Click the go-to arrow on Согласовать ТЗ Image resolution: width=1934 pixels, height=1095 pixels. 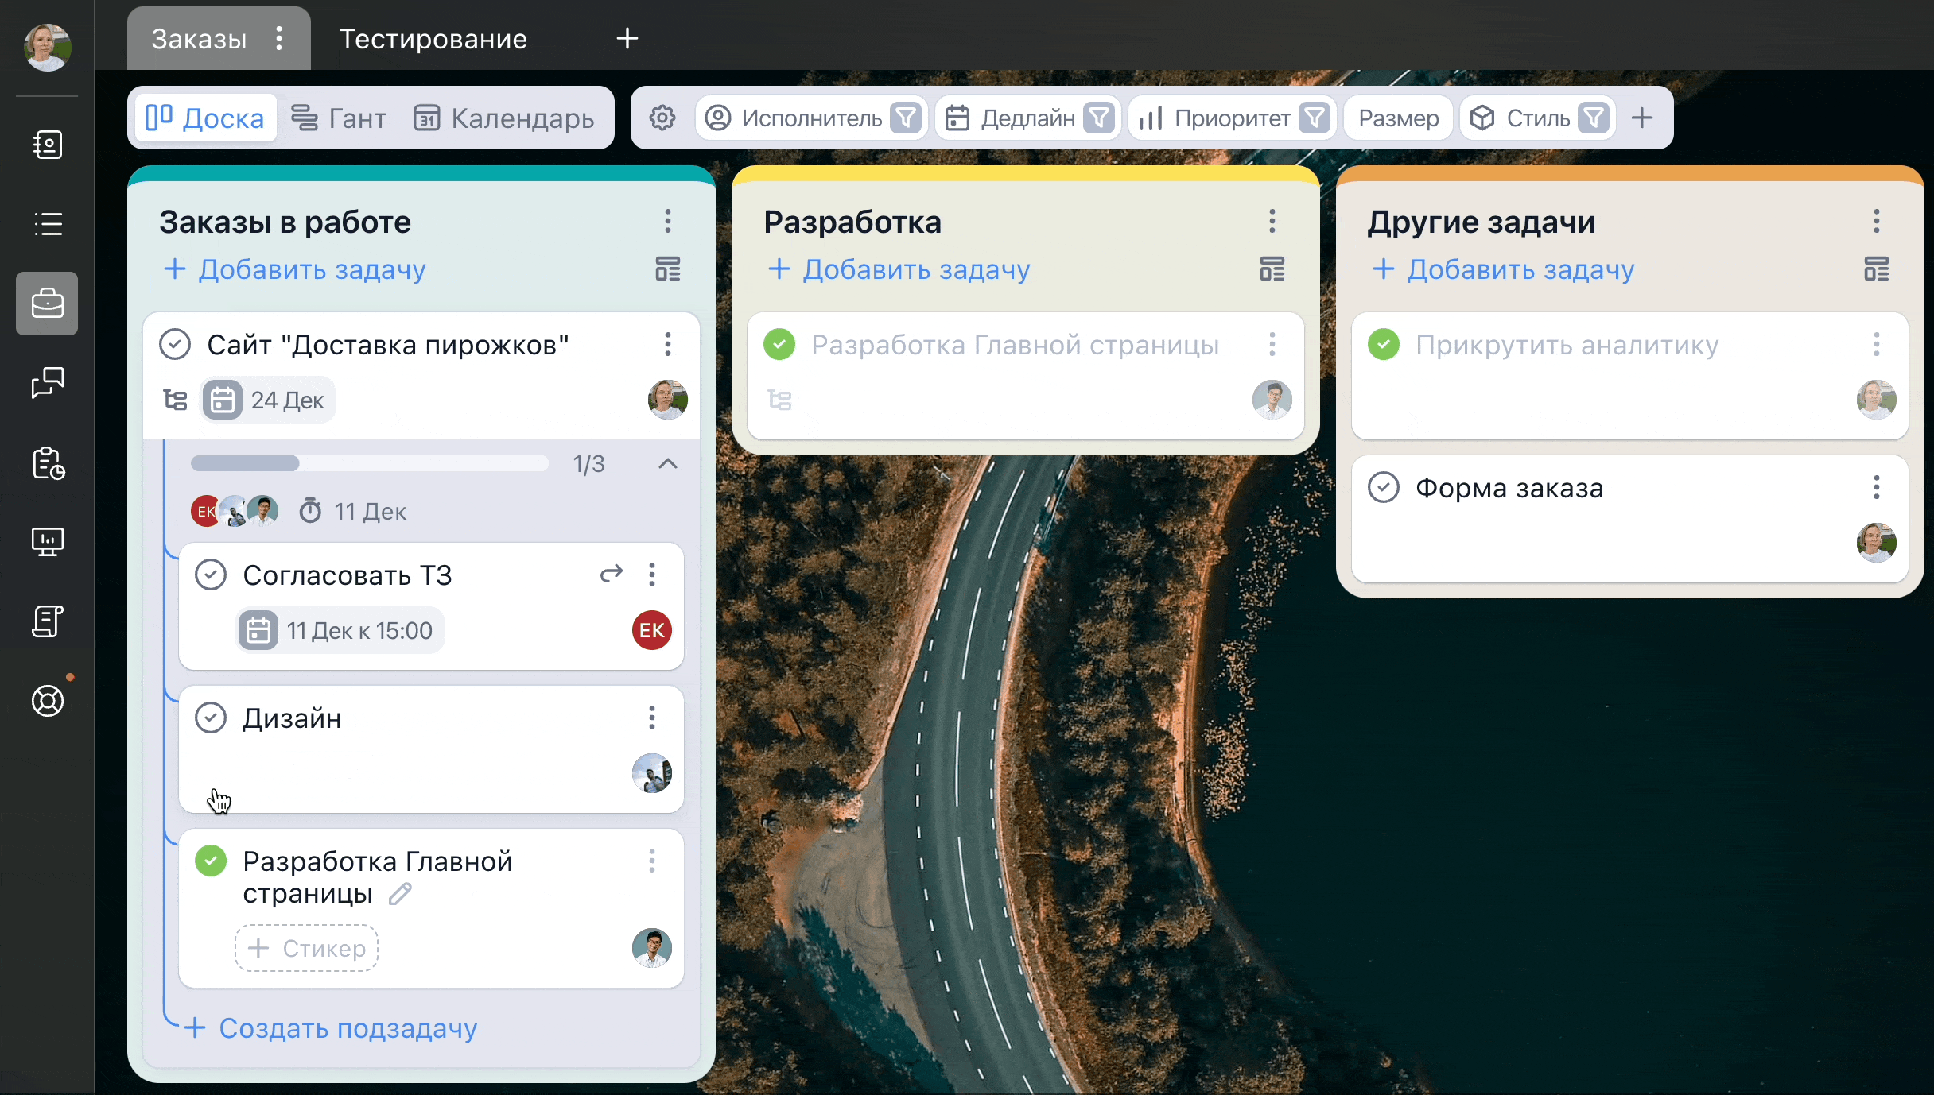tap(612, 574)
